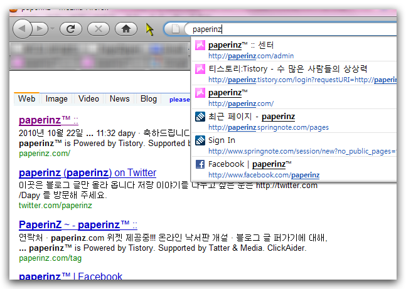Click the pink favicon of the paperinz.com/ suggestion
406x289 pixels.
(x=200, y=93)
